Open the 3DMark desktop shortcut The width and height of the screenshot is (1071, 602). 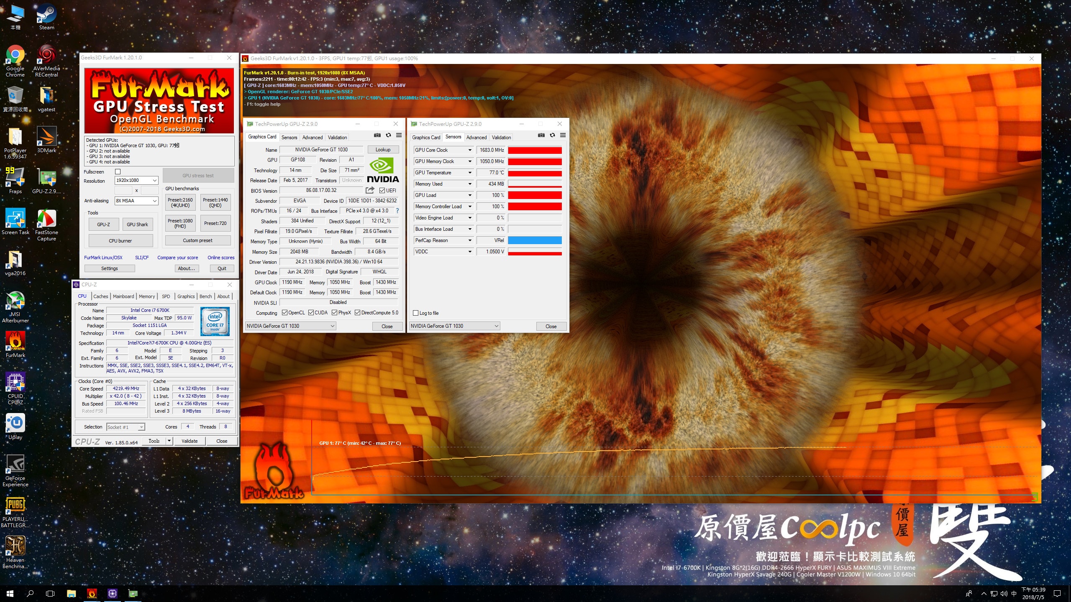pos(46,140)
